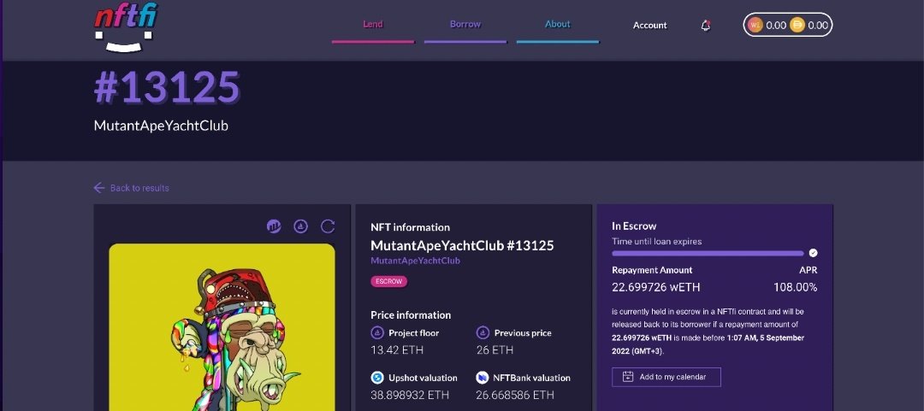Click the wETH balance icon
The image size is (924, 411).
(x=755, y=26)
